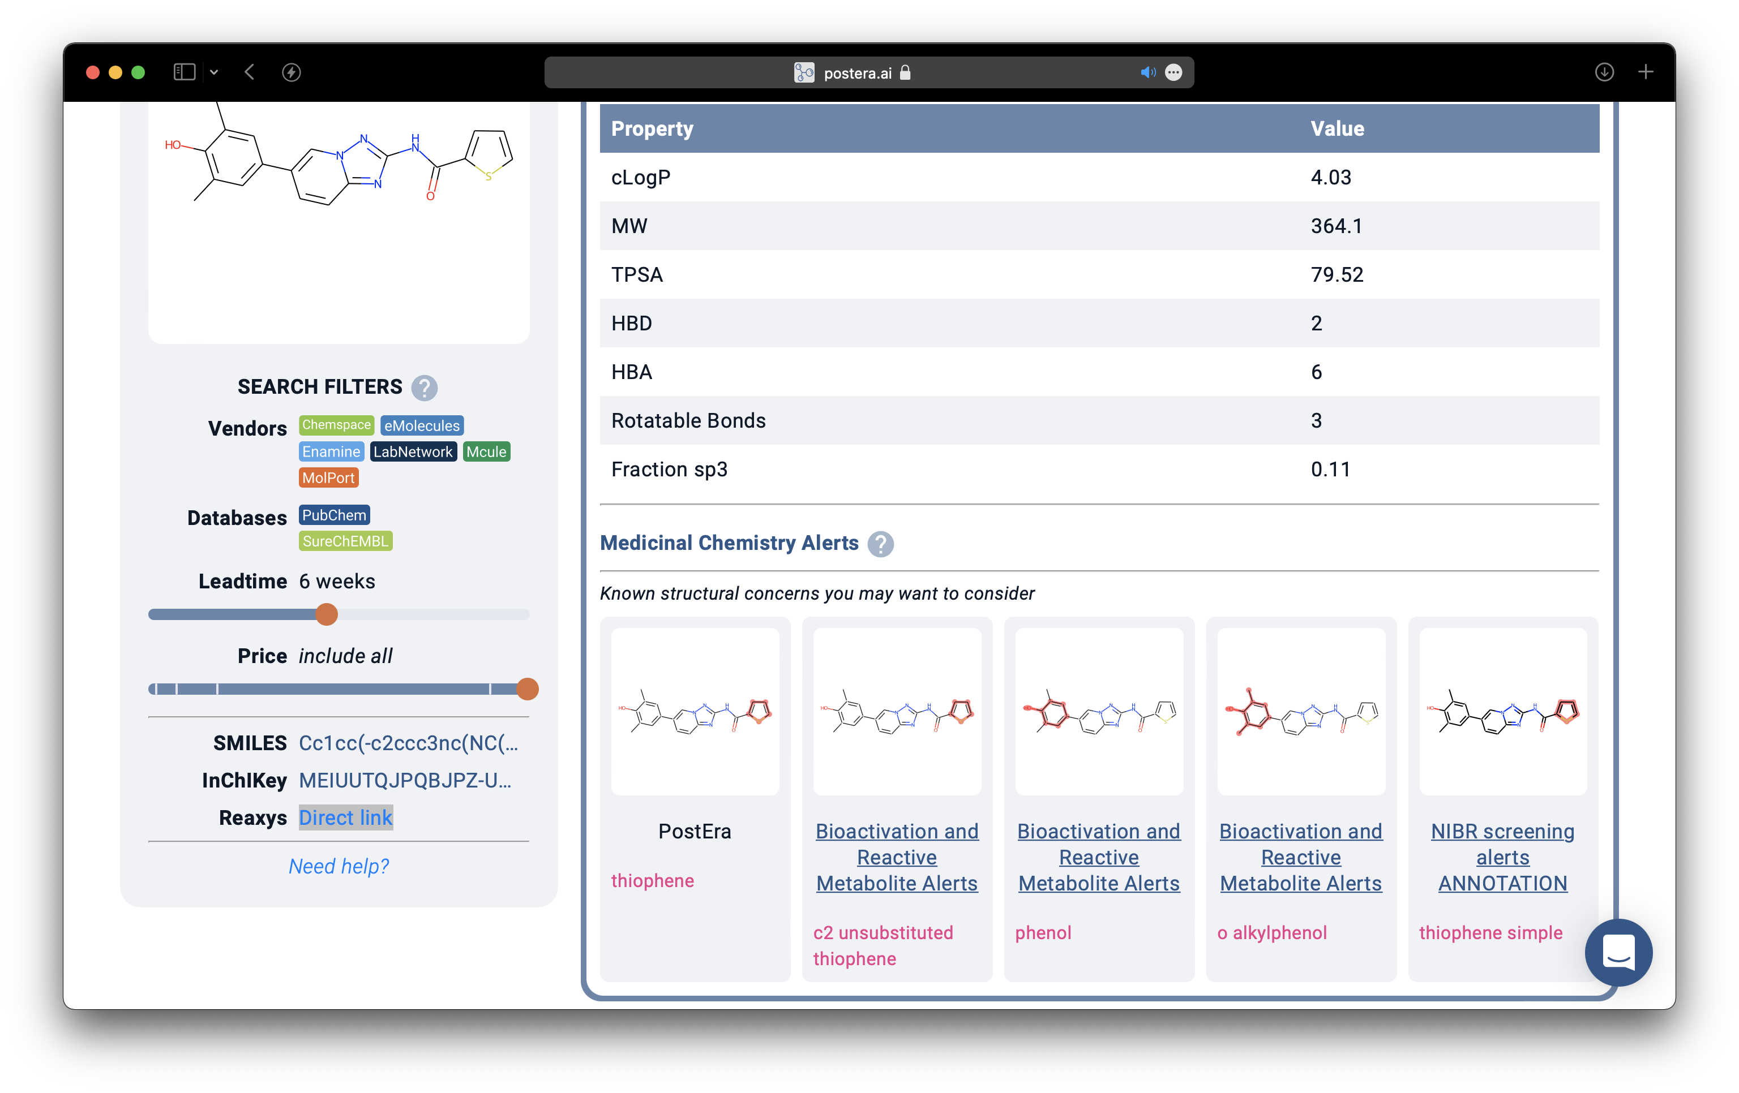Click the privacy report shield icon
Viewport: 1739px width, 1093px height.
[x=291, y=72]
